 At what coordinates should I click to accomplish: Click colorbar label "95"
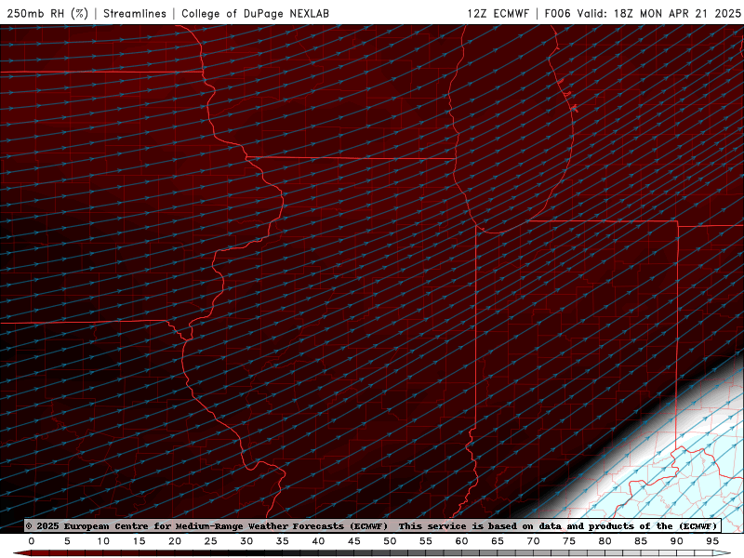(712, 541)
